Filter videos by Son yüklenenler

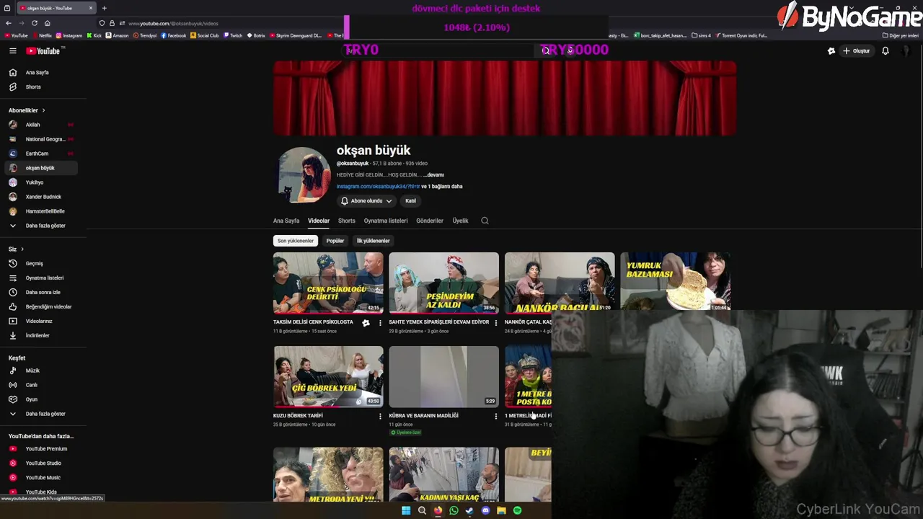(296, 241)
